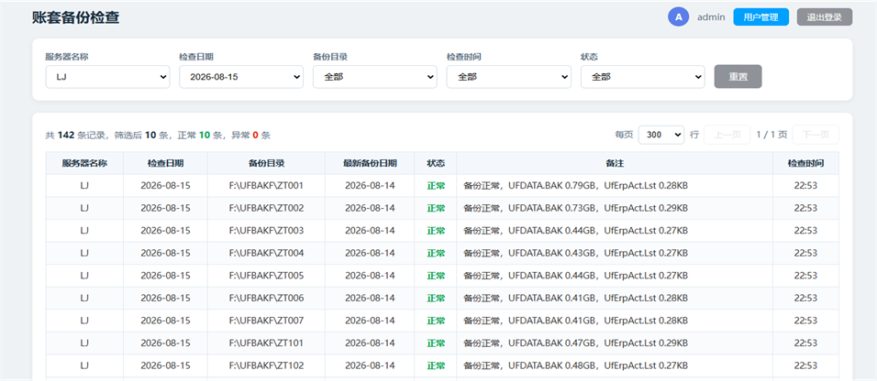Click the 备注 column header

(615, 163)
